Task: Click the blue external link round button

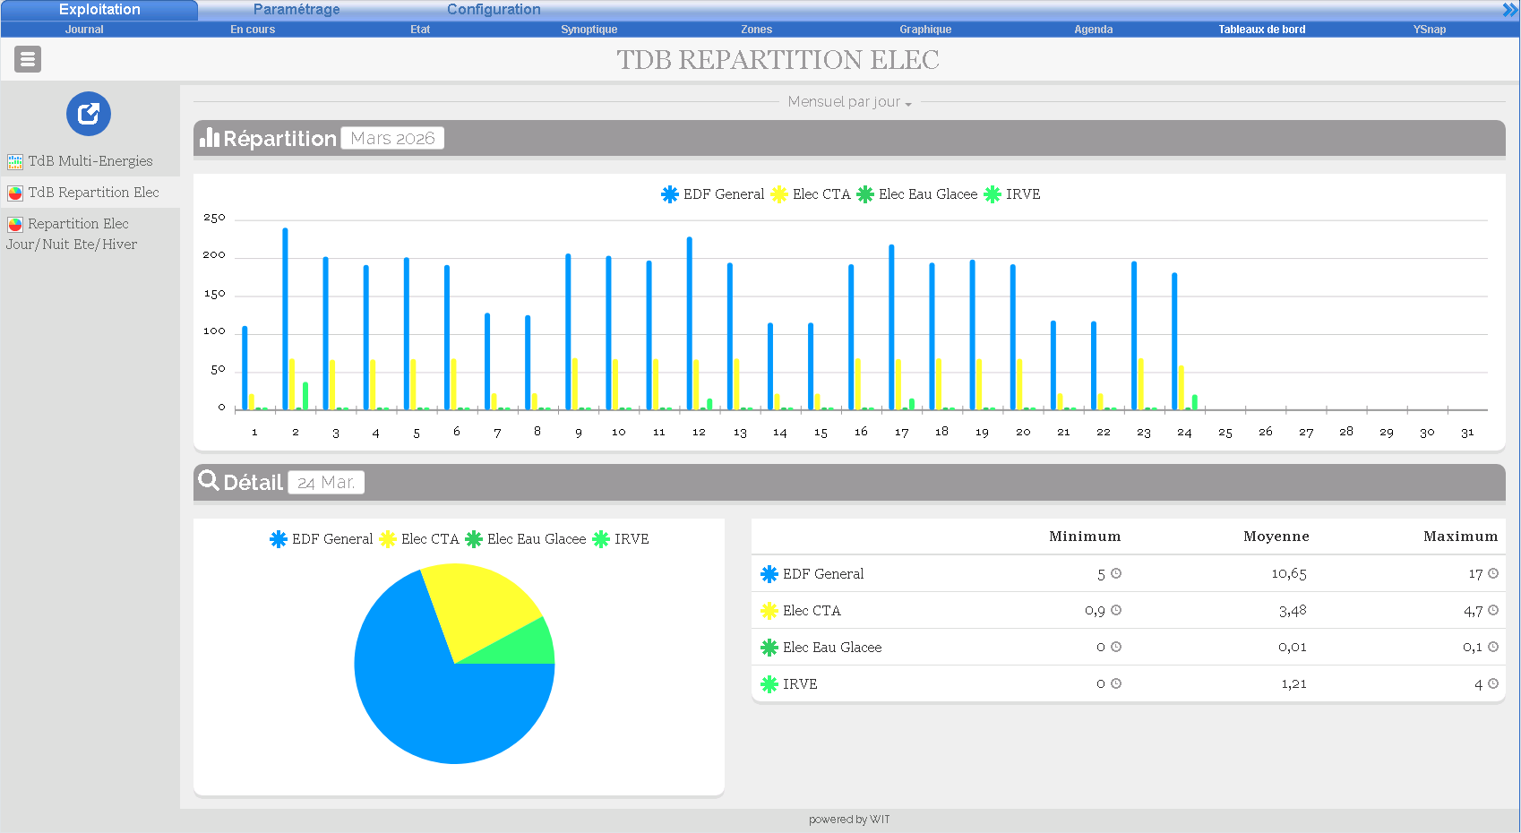Action: point(89,114)
